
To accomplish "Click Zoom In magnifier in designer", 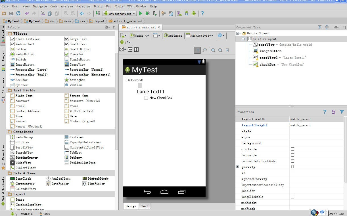I will (213, 50).
